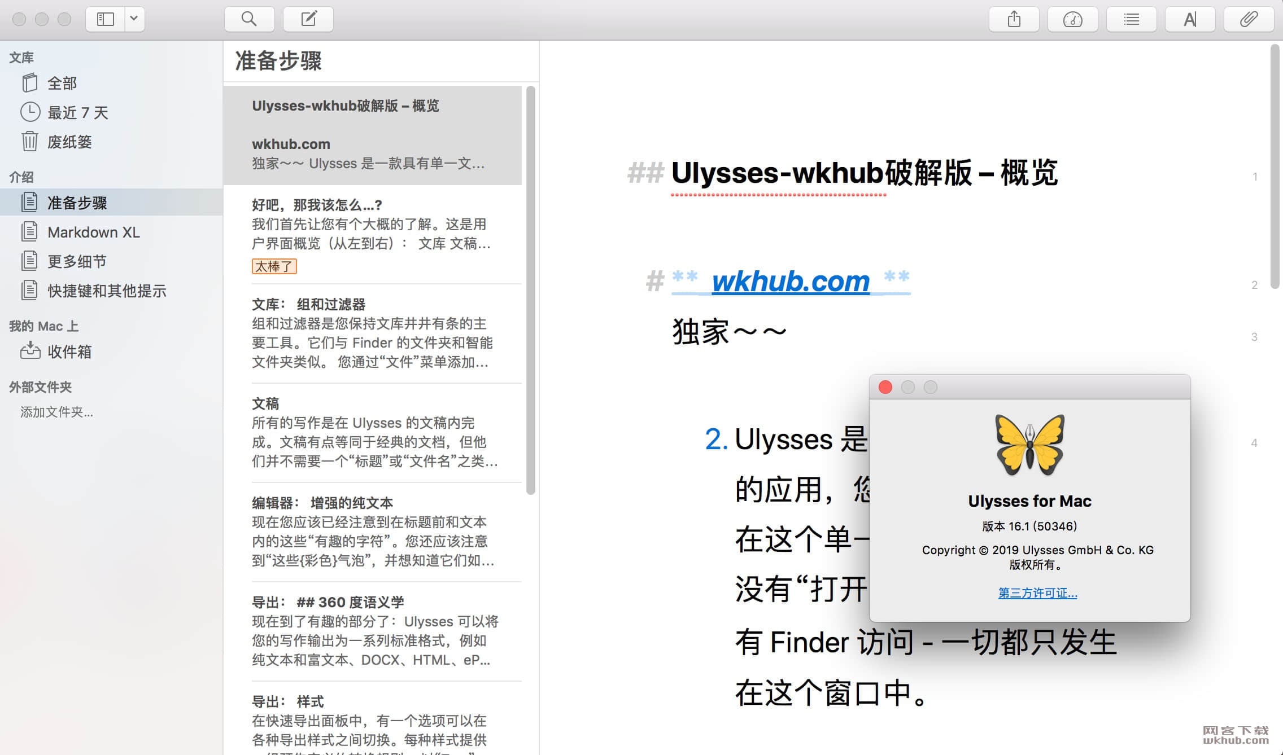Select sheet Ulysses-wkhub破解版 – 概览
The width and height of the screenshot is (1283, 755).
click(x=373, y=135)
